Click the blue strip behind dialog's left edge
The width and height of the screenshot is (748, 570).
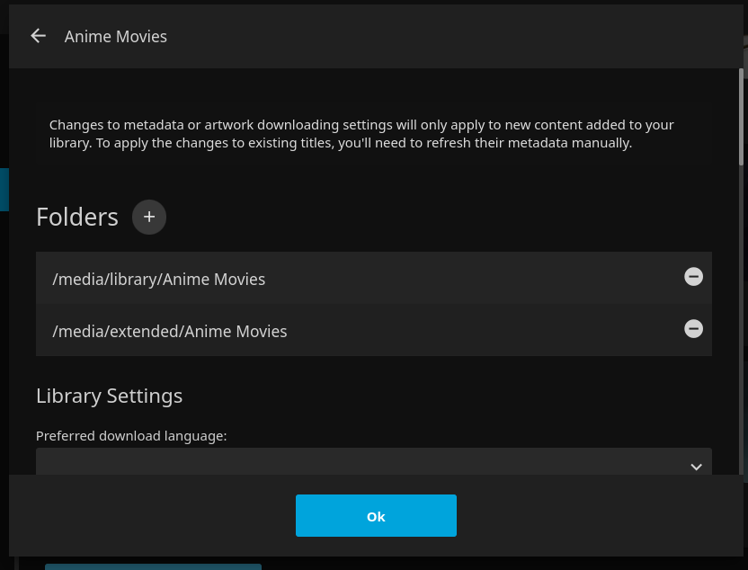click(x=4, y=189)
